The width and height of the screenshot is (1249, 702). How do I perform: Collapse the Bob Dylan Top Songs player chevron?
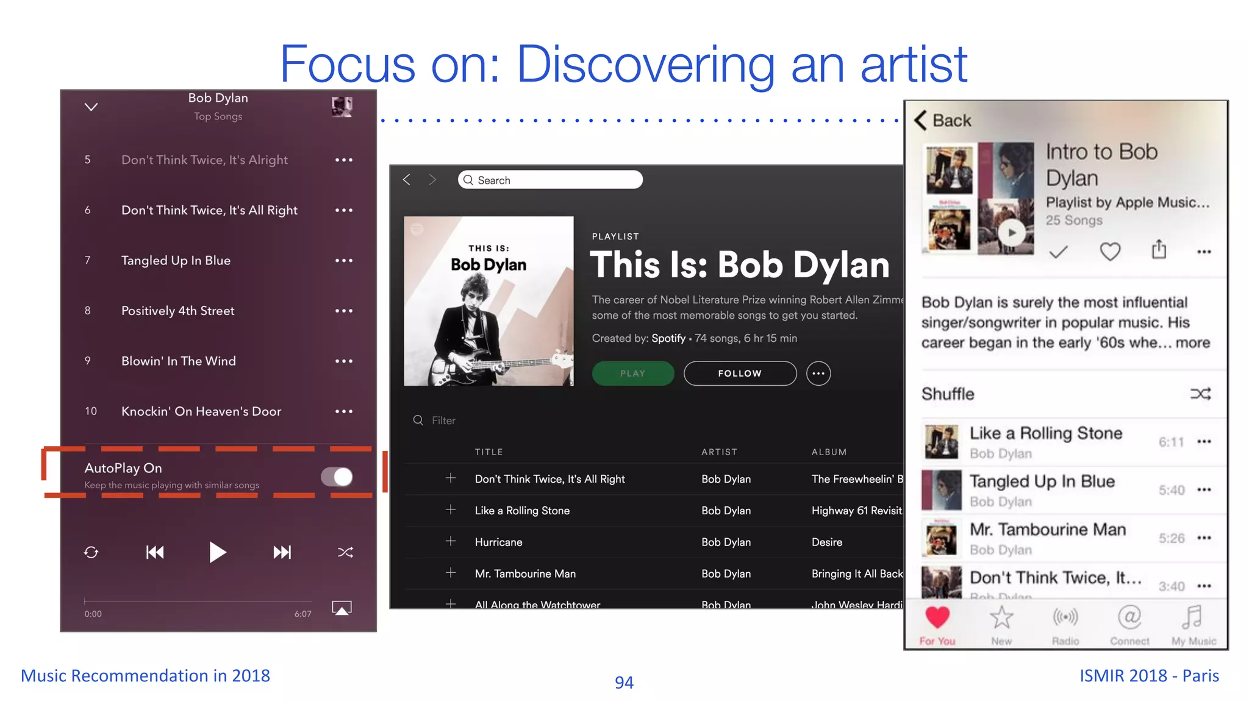(x=91, y=107)
